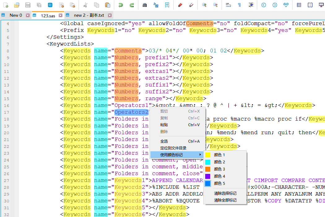
Task: Toggle word wrap icon
Action: coord(228,5)
